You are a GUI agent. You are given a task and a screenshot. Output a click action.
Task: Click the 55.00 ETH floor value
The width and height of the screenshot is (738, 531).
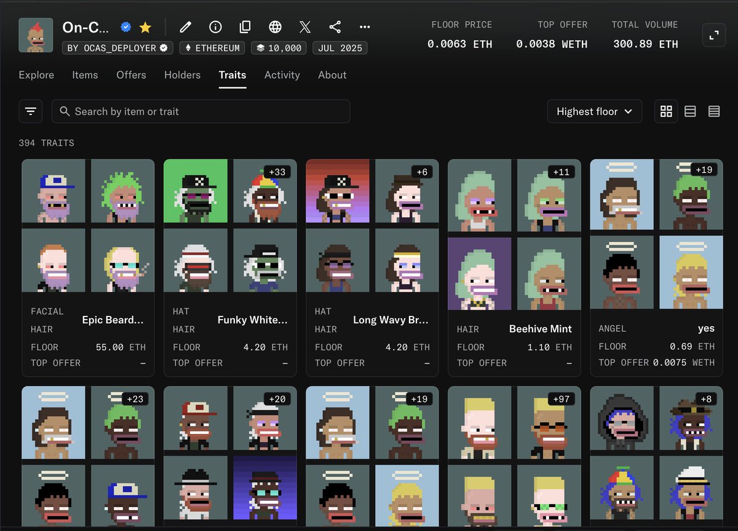(x=121, y=347)
